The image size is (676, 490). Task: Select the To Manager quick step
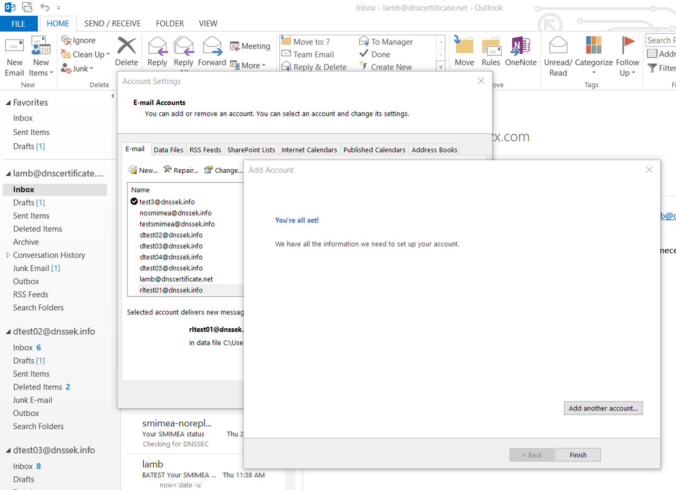coord(386,42)
